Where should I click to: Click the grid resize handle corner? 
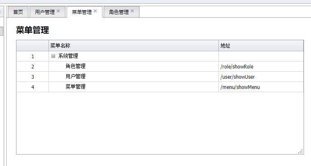[300, 151]
